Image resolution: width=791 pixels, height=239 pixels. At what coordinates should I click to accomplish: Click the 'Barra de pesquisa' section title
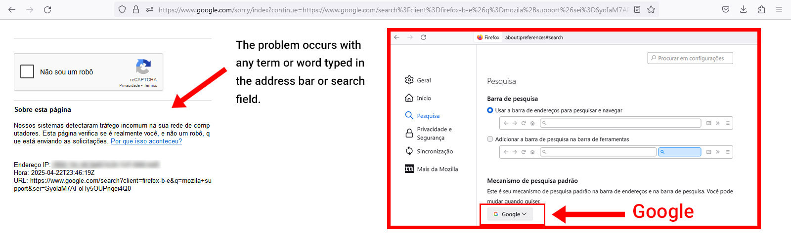point(512,99)
